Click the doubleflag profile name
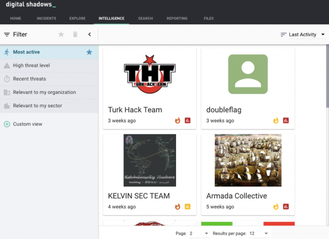The image size is (329, 239). tap(224, 110)
